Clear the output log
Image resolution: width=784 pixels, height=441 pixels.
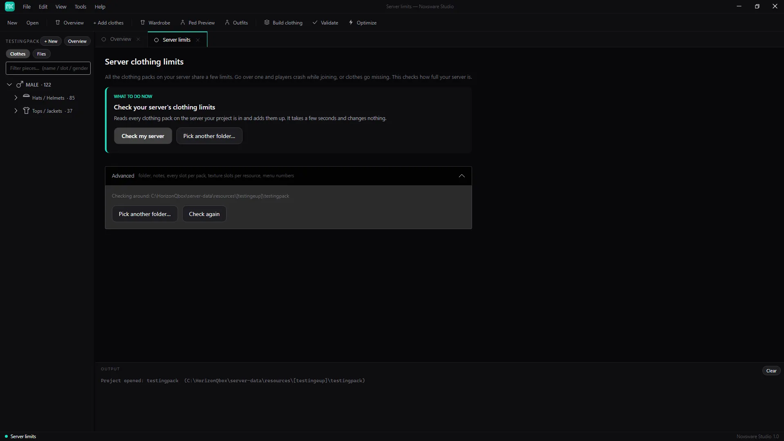tap(771, 371)
